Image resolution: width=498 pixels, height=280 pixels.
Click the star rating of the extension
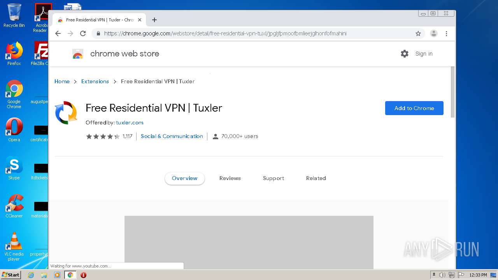point(103,136)
